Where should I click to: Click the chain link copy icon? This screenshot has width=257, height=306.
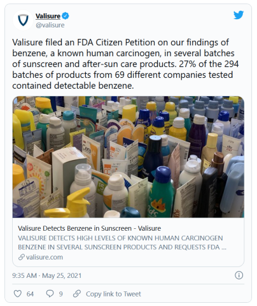[x=77, y=294]
